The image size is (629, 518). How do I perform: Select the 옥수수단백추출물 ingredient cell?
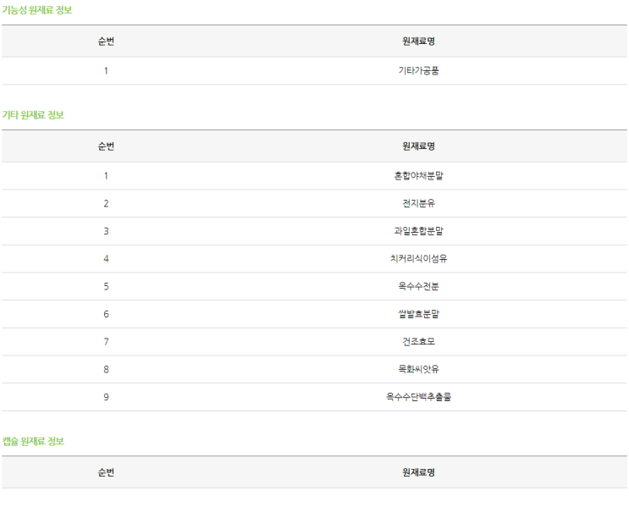[418, 397]
